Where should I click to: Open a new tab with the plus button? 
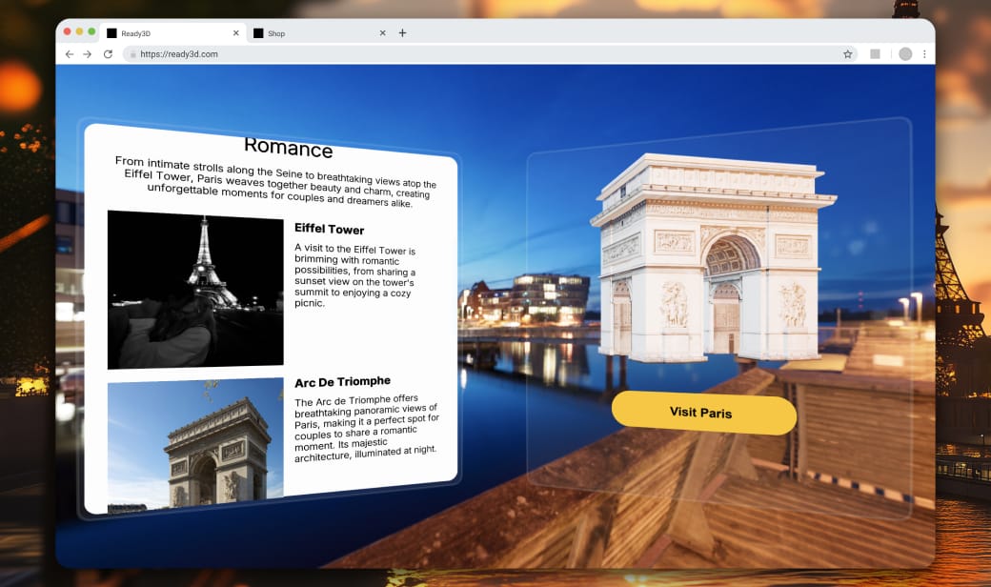(401, 31)
